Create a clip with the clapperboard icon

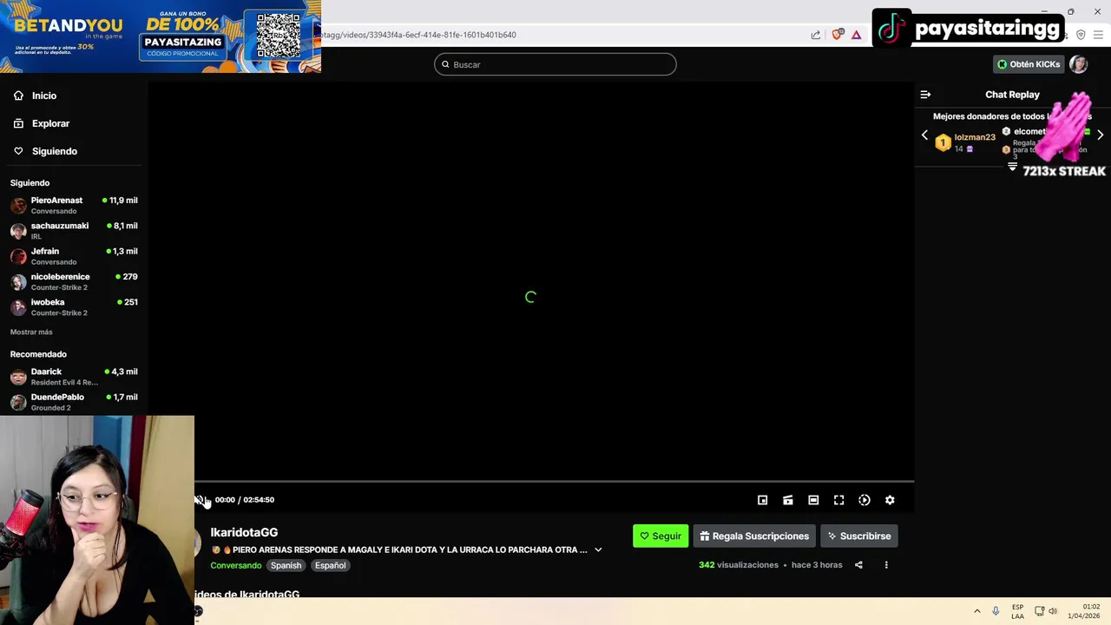click(x=787, y=500)
